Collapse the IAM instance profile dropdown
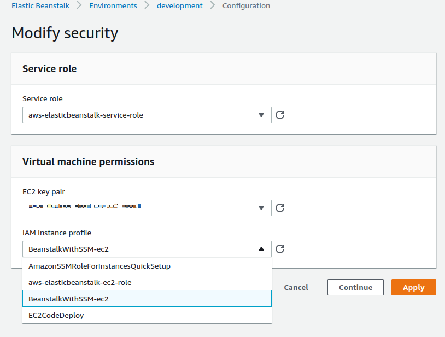Viewport: 445px width, 337px height. 147,249
